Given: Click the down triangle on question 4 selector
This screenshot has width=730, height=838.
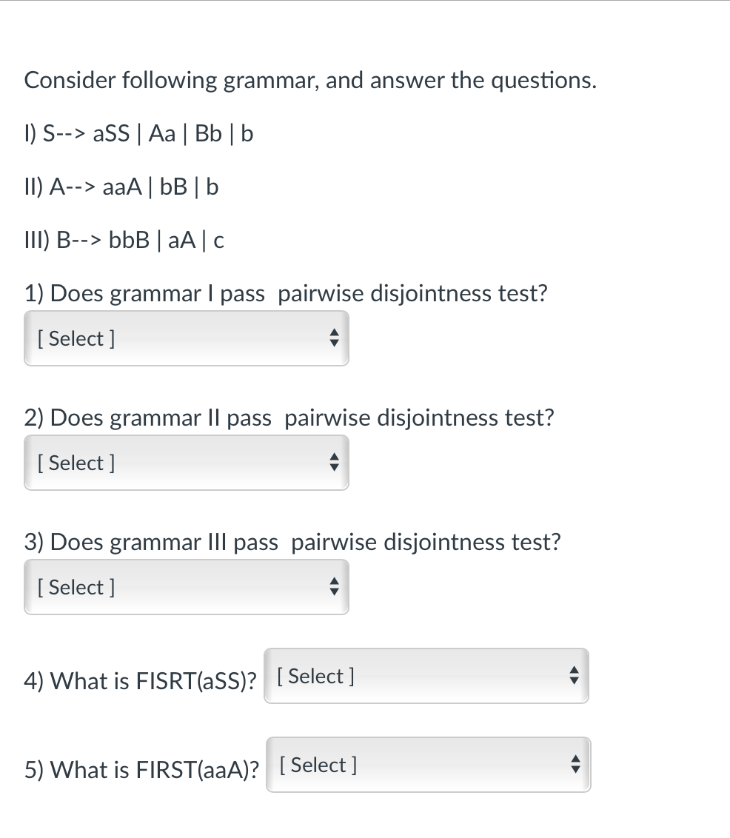Looking at the screenshot, I should pos(575,680).
